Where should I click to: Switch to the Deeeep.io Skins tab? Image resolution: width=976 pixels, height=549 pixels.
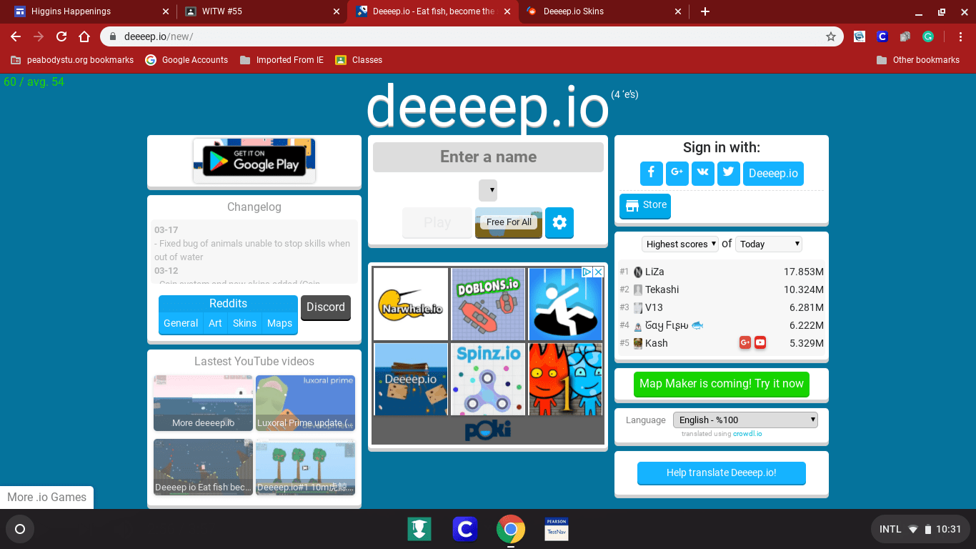click(604, 11)
